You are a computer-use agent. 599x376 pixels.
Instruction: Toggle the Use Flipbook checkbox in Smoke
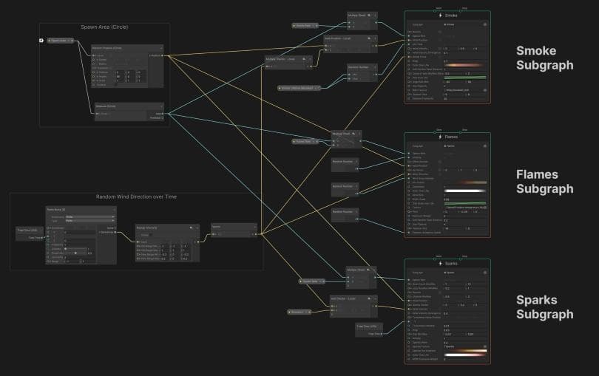pos(445,86)
